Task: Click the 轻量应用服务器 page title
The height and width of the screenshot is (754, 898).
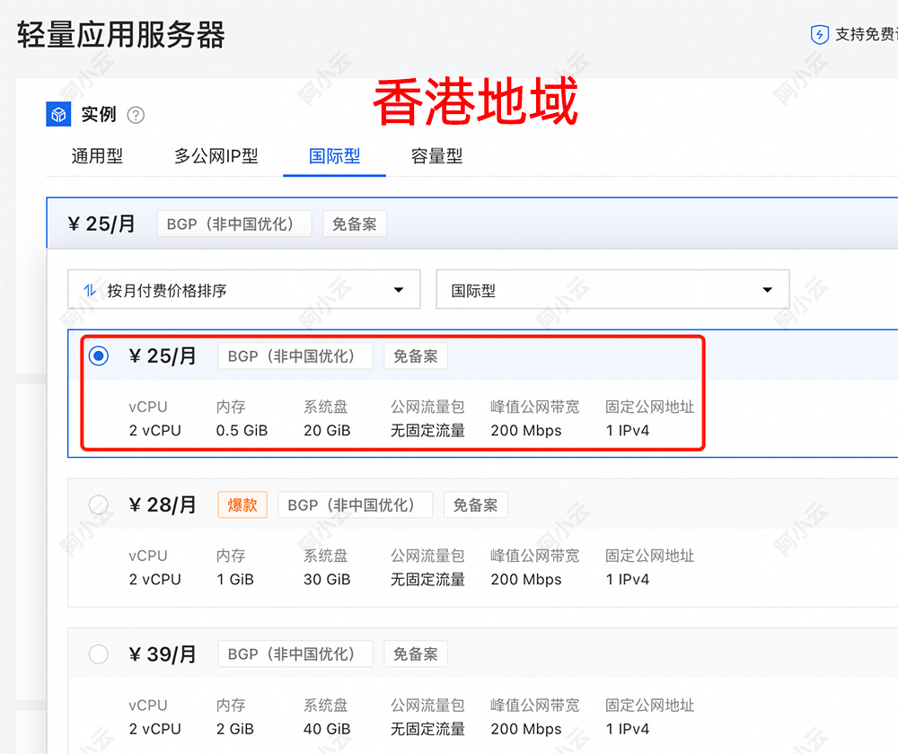Action: [121, 35]
